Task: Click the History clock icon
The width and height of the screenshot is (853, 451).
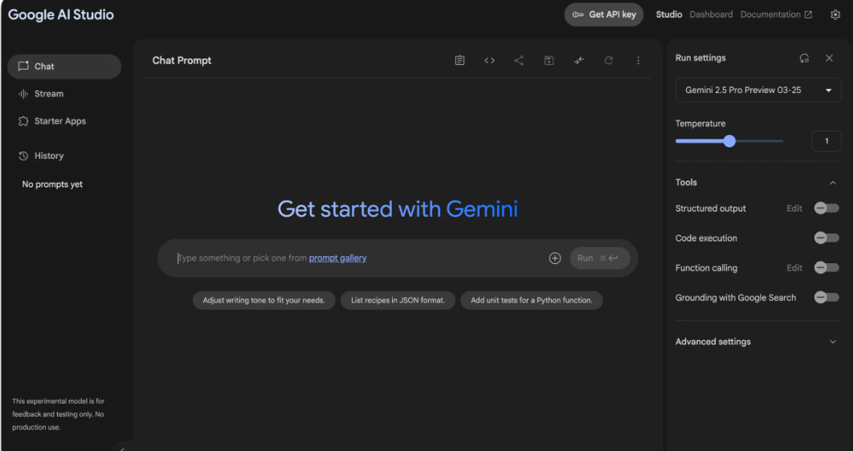Action: (x=22, y=156)
